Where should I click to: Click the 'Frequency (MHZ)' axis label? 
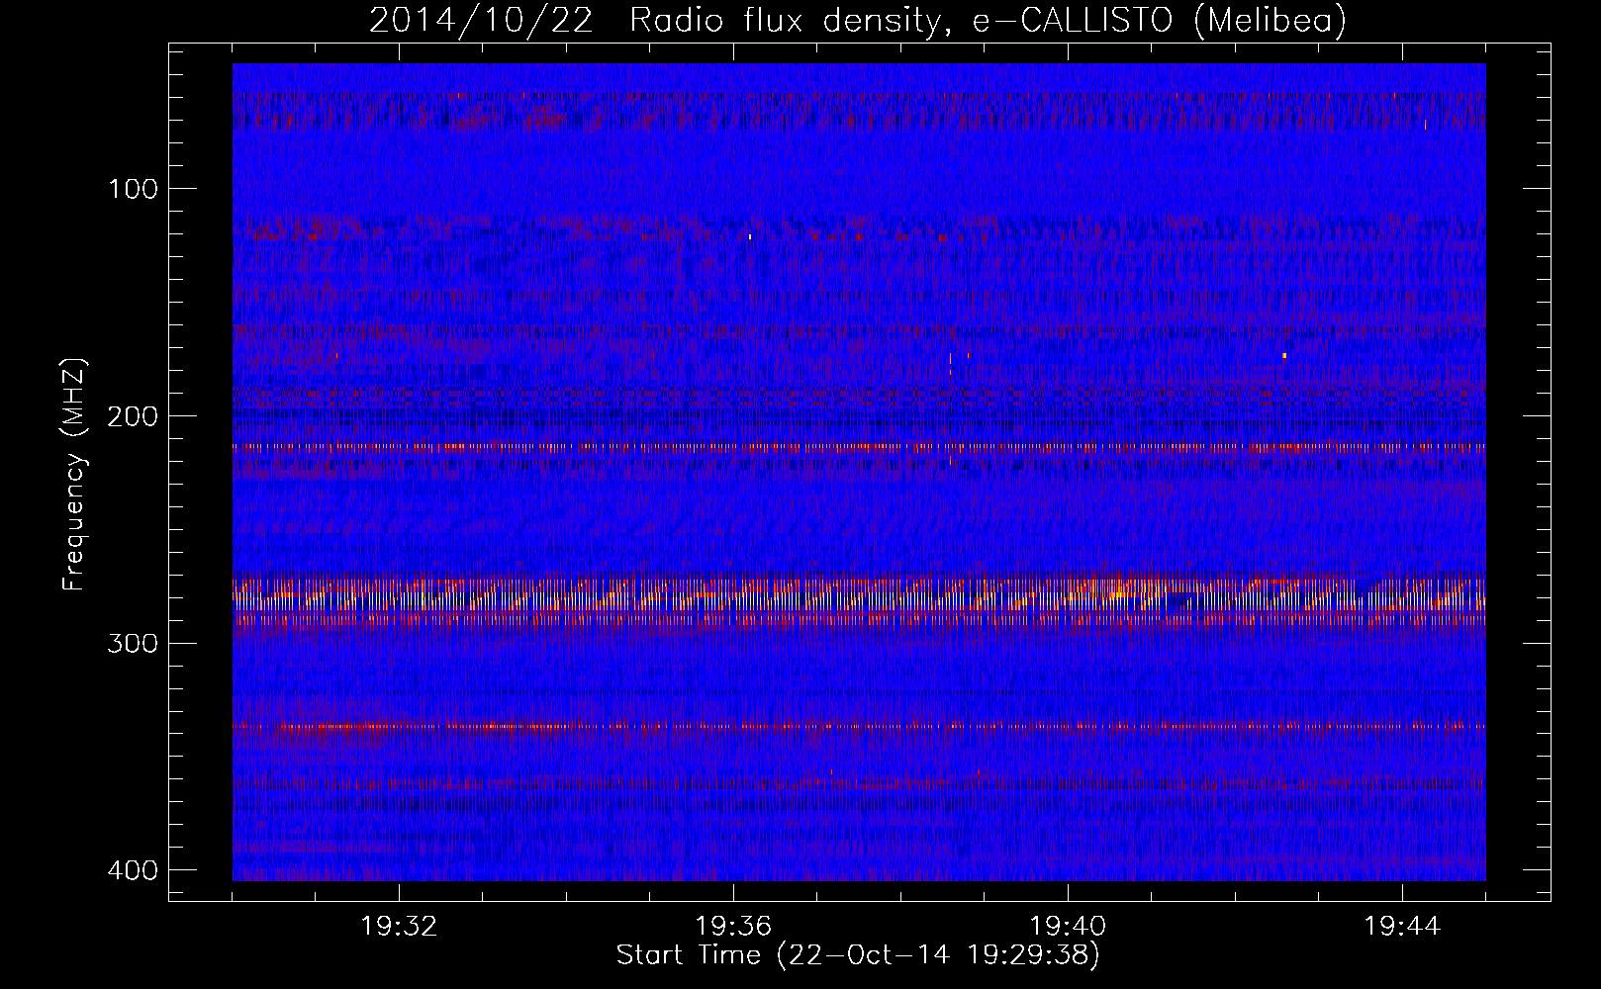coord(74,475)
